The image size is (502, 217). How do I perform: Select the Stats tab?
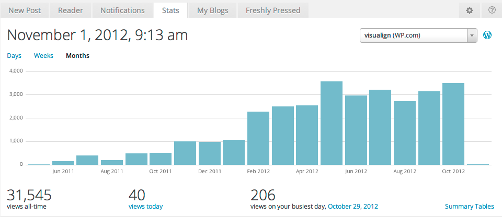point(170,10)
